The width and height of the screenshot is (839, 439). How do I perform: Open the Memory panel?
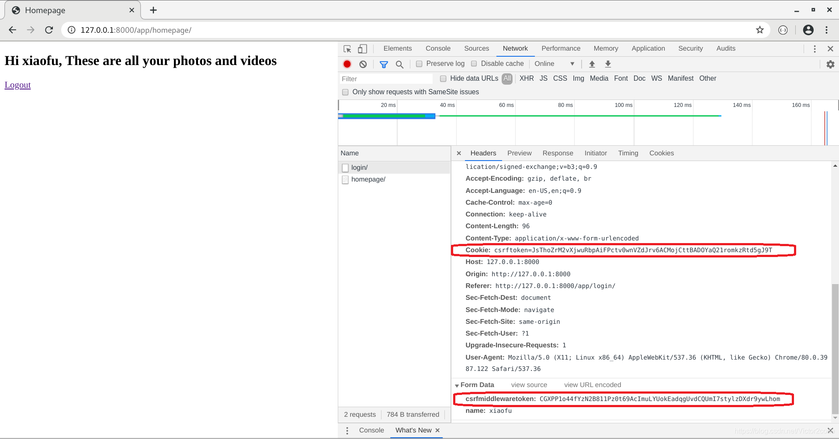pyautogui.click(x=606, y=48)
